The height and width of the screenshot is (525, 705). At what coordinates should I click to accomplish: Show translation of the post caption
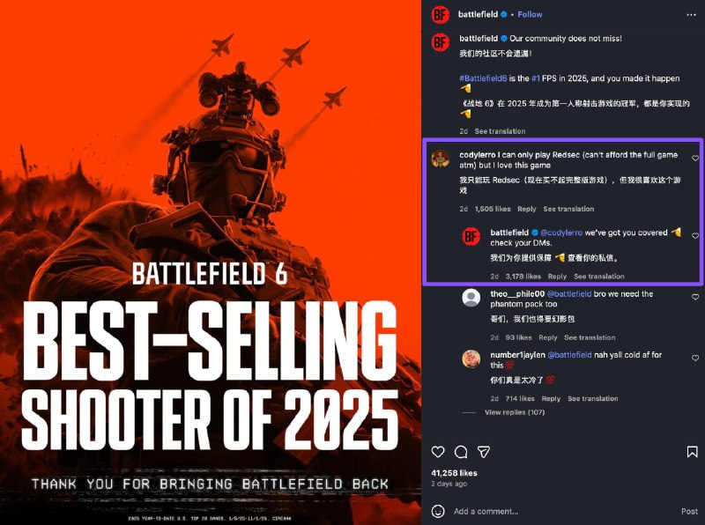click(x=500, y=131)
